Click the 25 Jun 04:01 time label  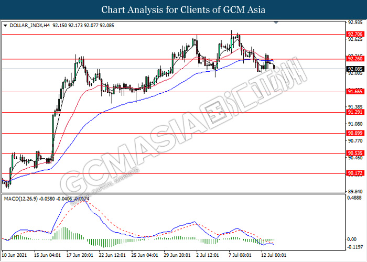pyautogui.click(x=145, y=255)
